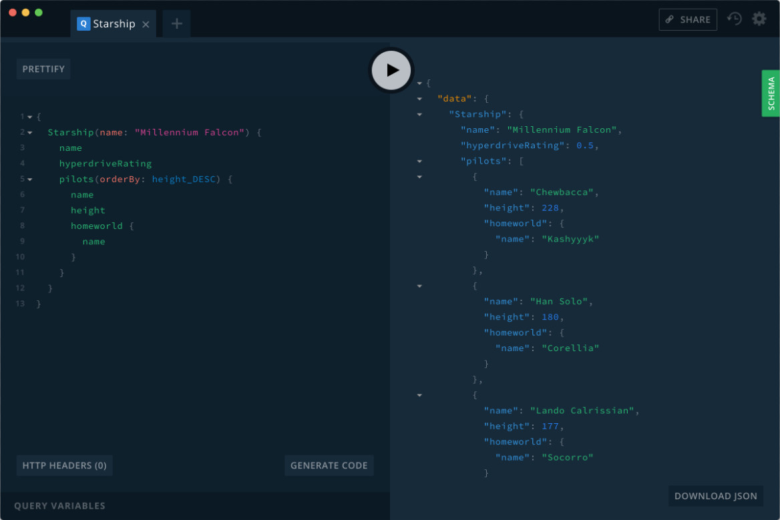
Task: Click "Millennium Falcon" argument in the query
Action: tap(190, 132)
